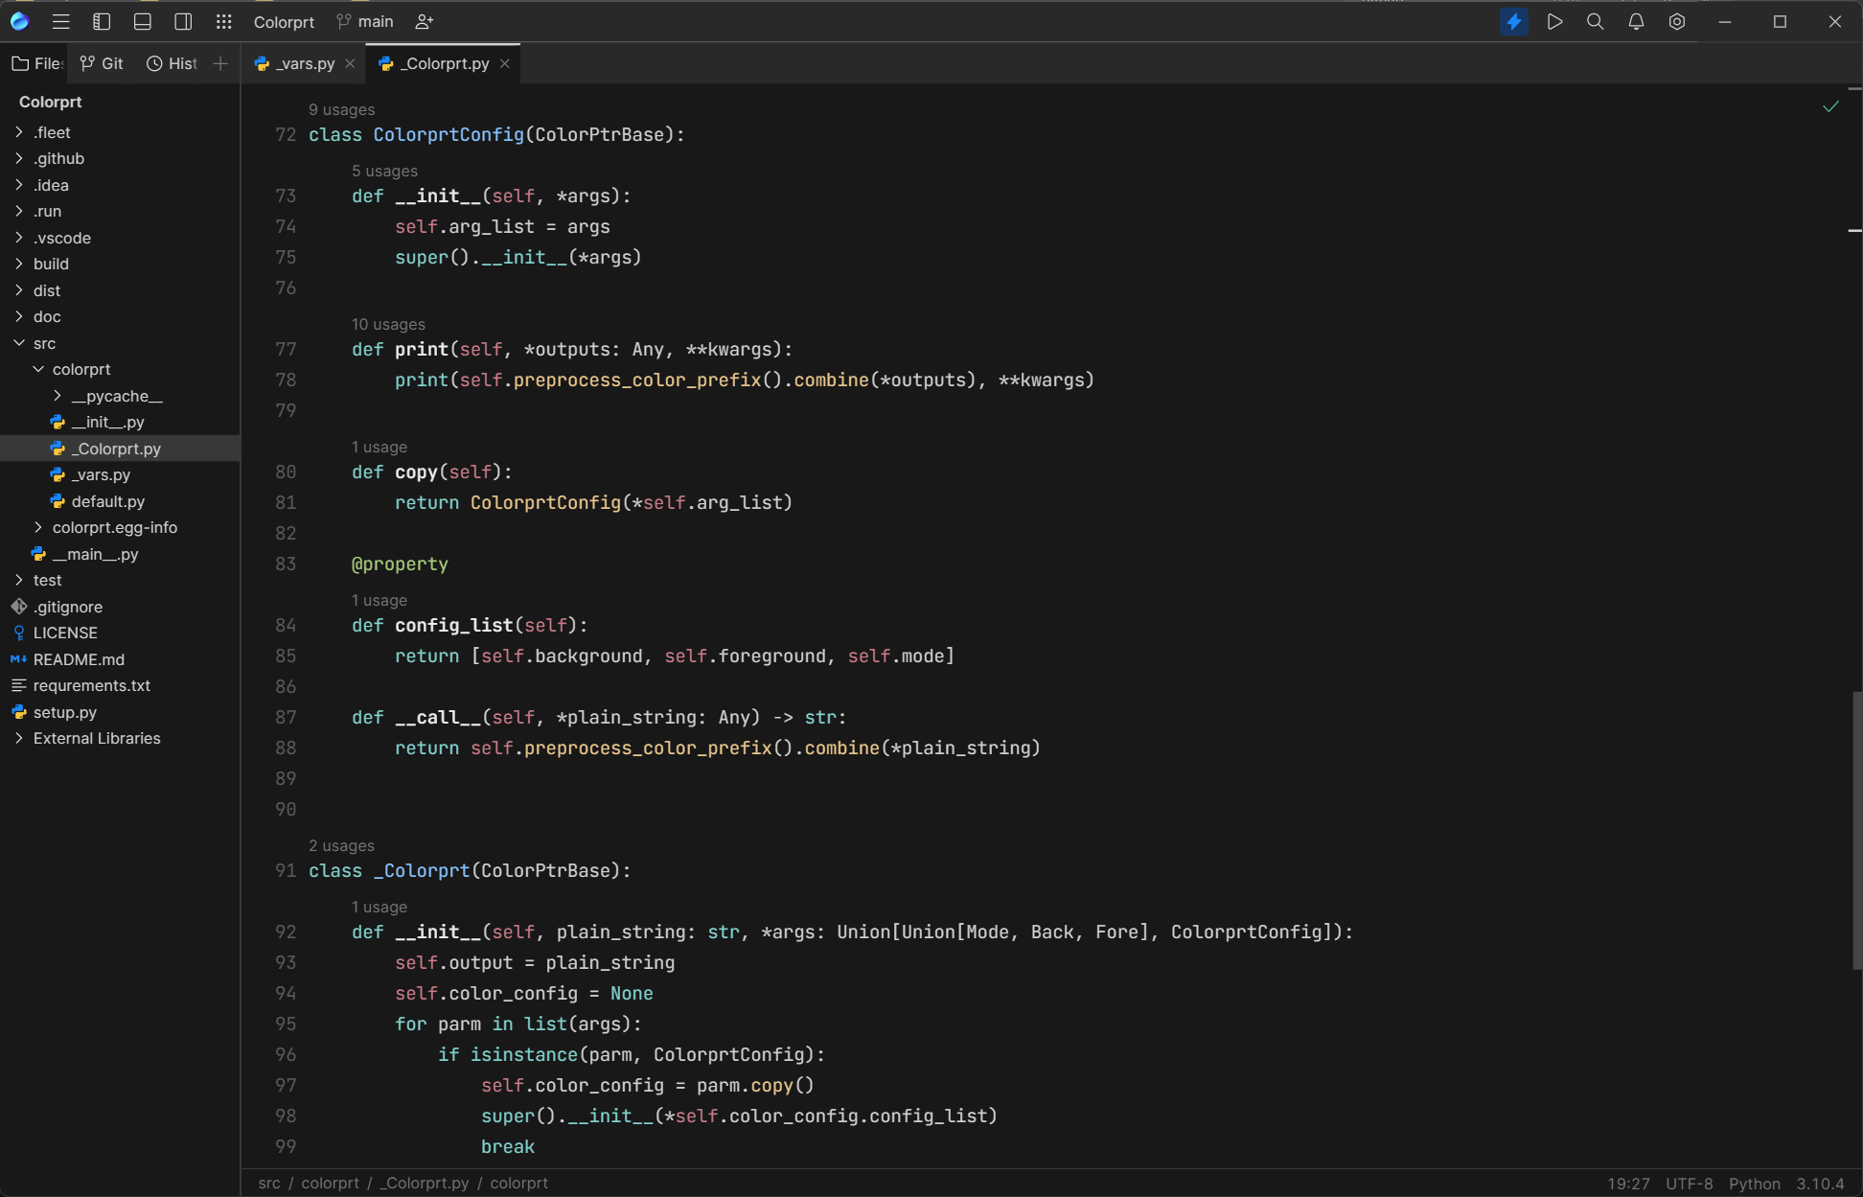The image size is (1863, 1197).
Task: Open the apps grid icon
Action: click(x=223, y=21)
